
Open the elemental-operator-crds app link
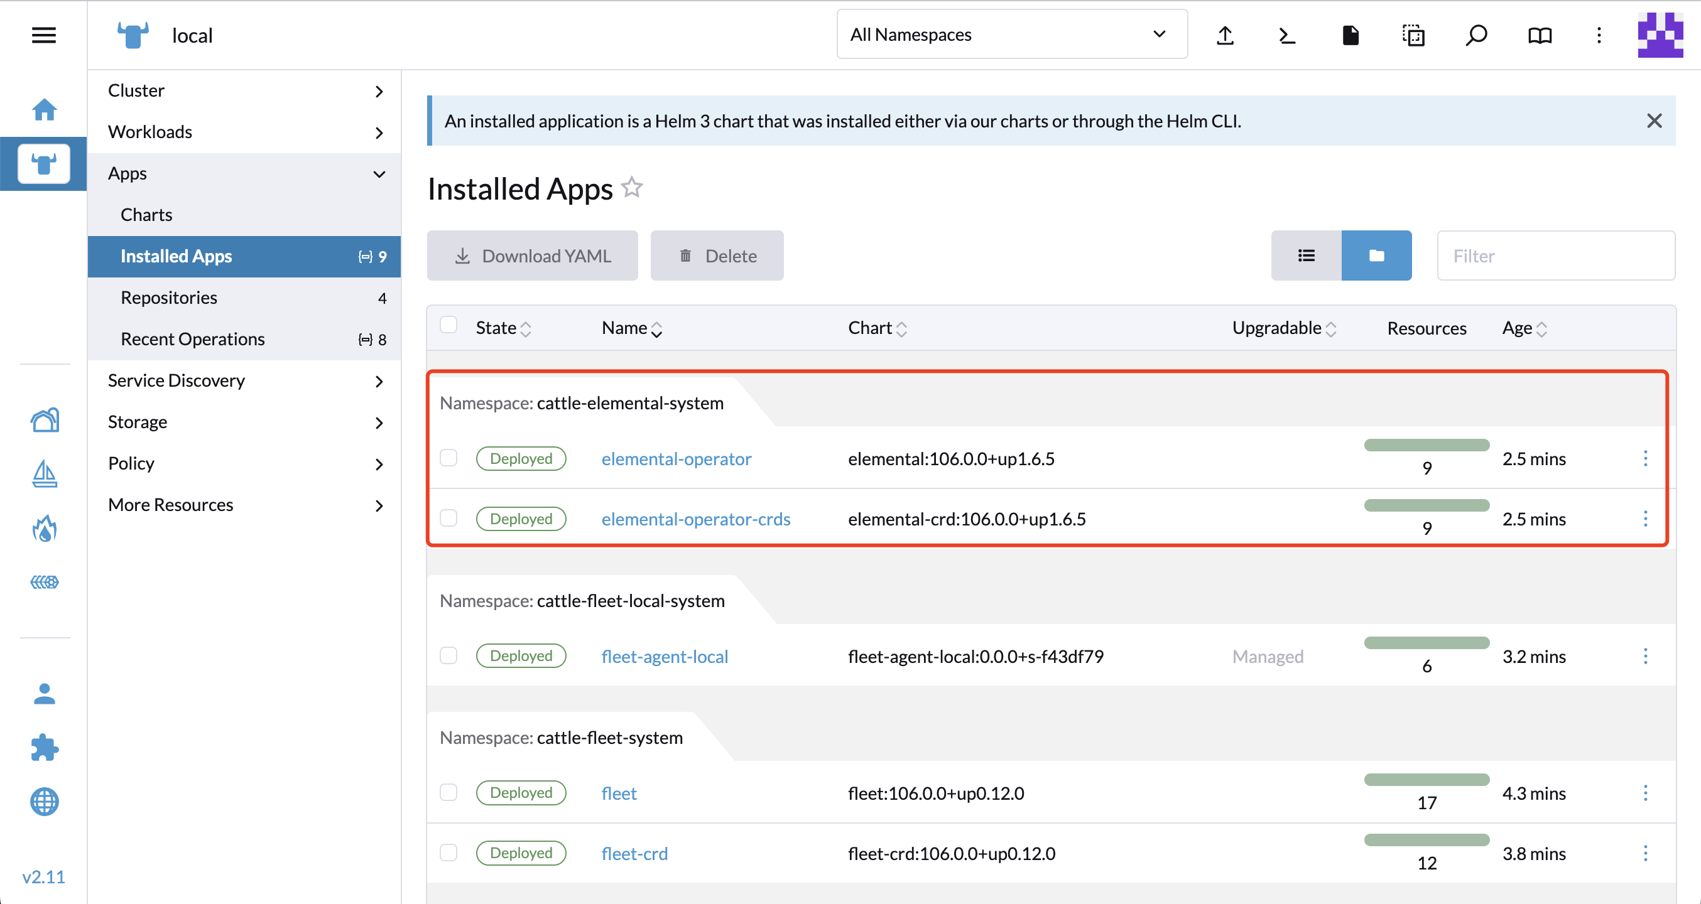point(695,519)
